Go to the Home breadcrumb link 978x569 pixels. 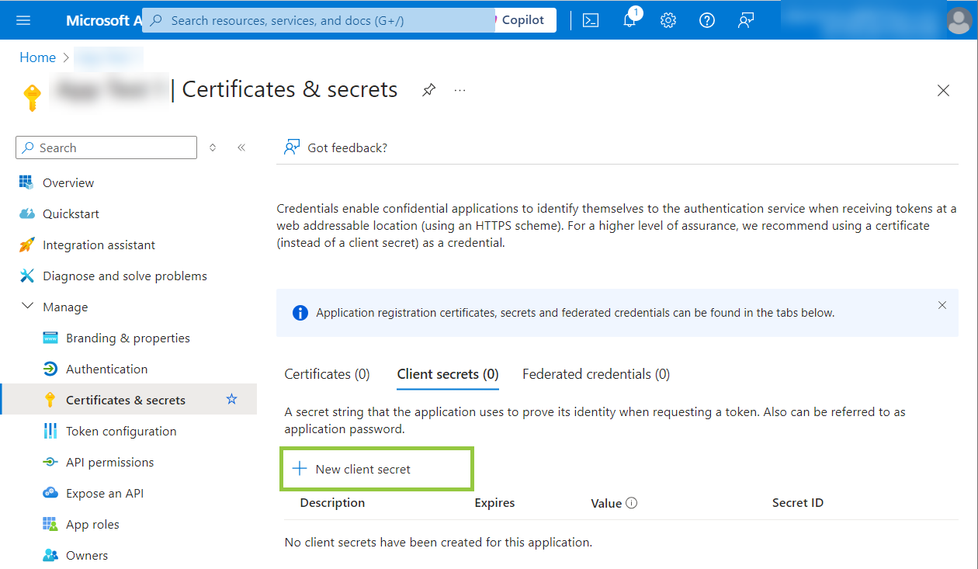point(37,57)
